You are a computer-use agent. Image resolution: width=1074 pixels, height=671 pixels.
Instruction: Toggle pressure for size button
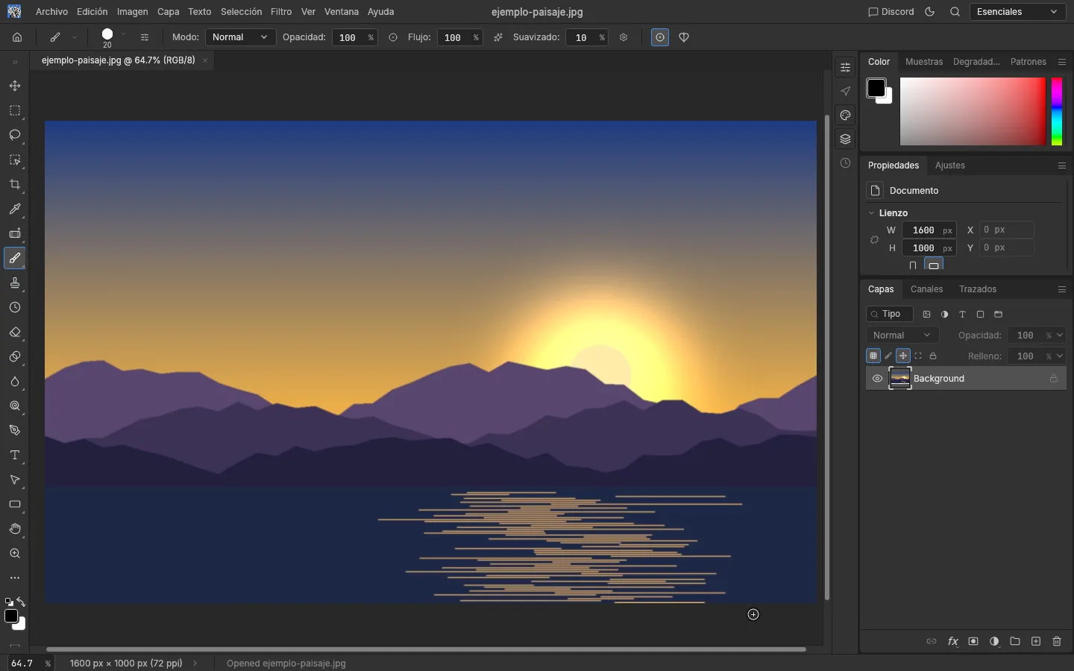[660, 37]
